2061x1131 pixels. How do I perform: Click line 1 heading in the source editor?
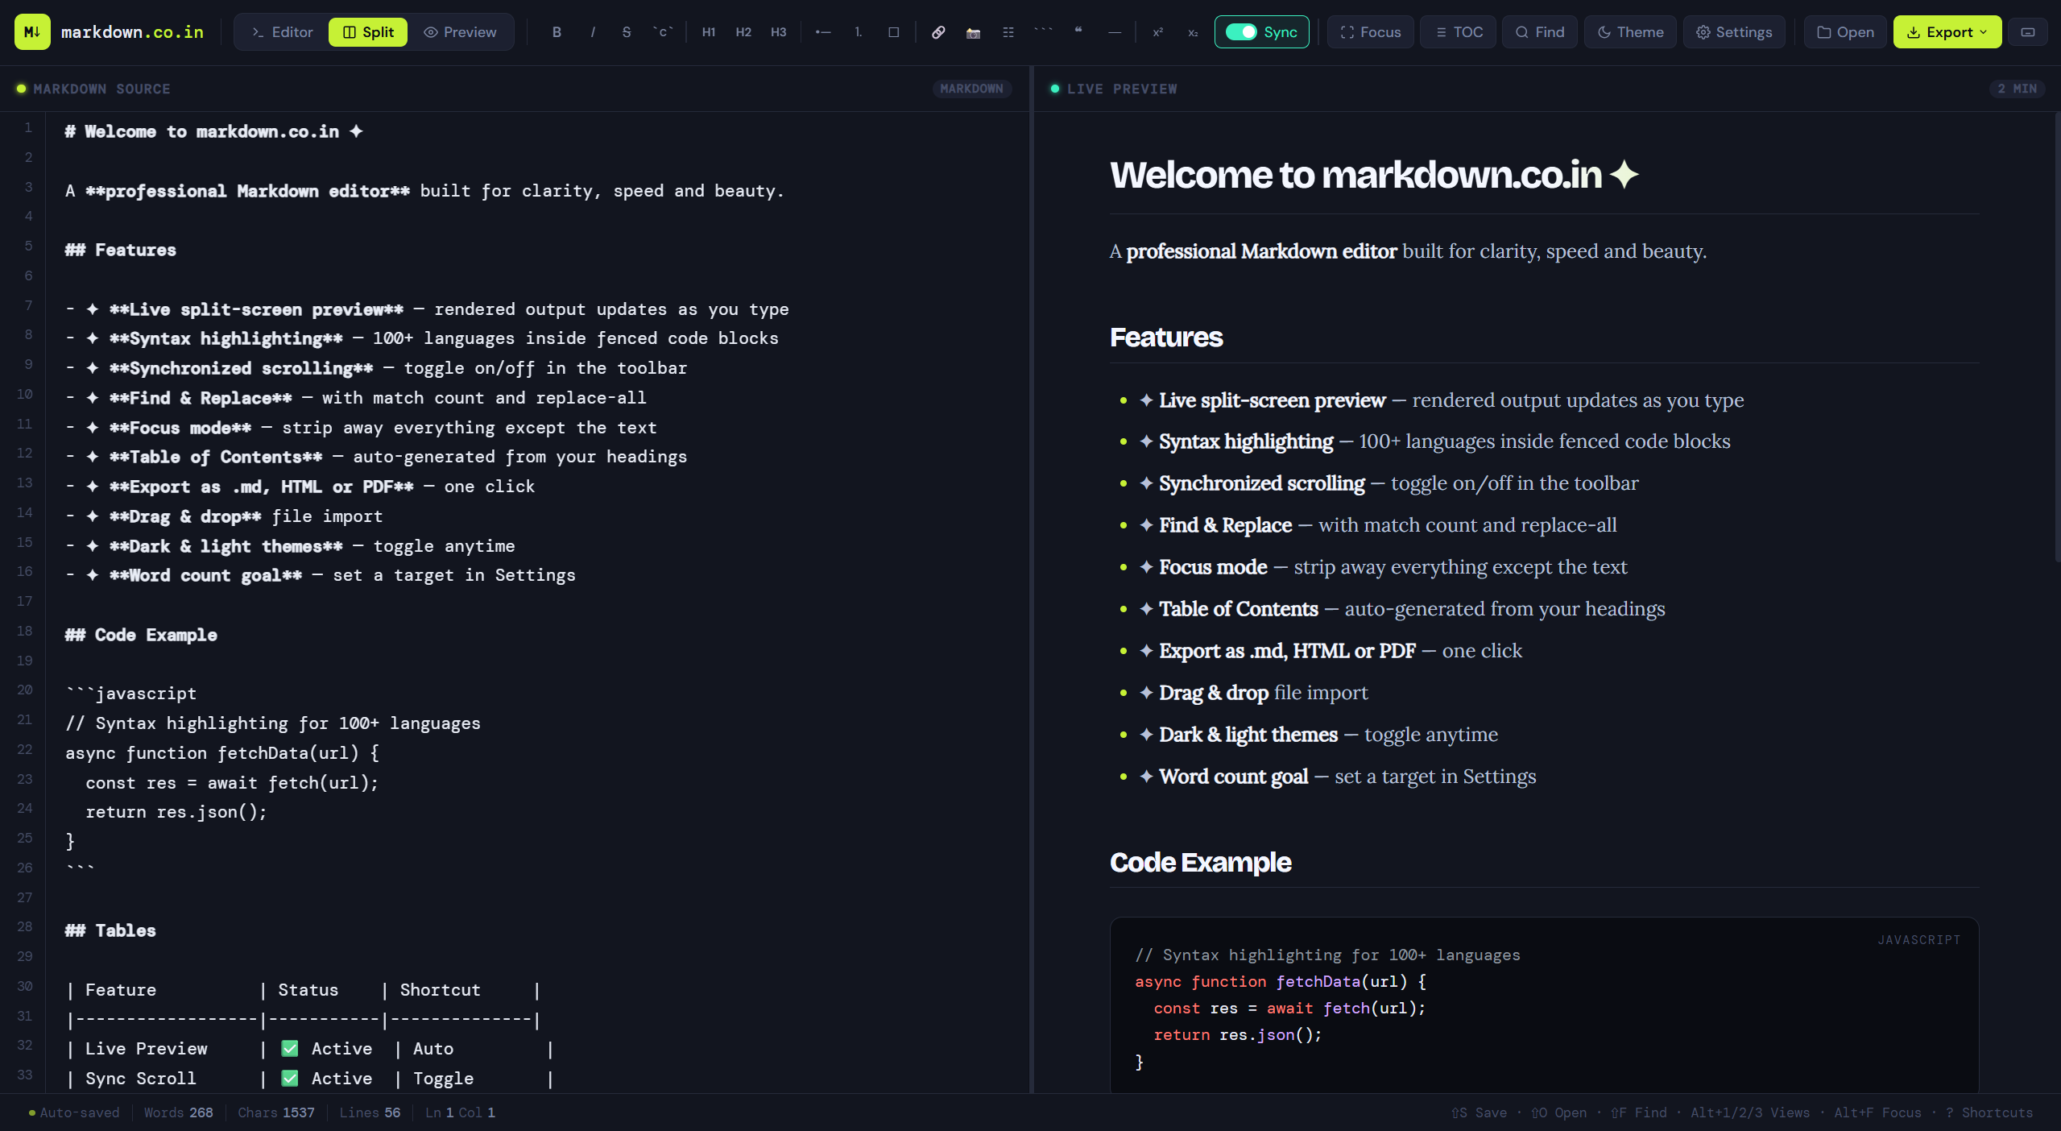coord(214,131)
